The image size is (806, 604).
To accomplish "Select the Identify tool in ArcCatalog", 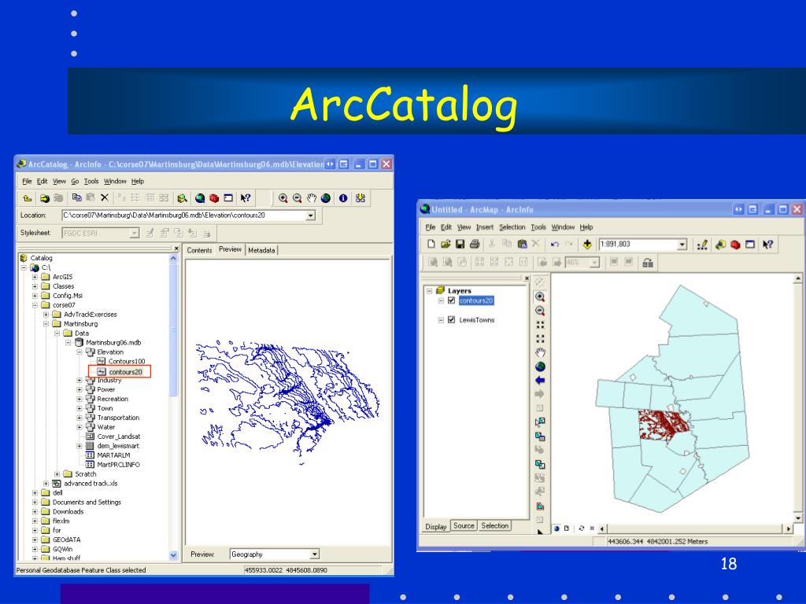I will [343, 197].
